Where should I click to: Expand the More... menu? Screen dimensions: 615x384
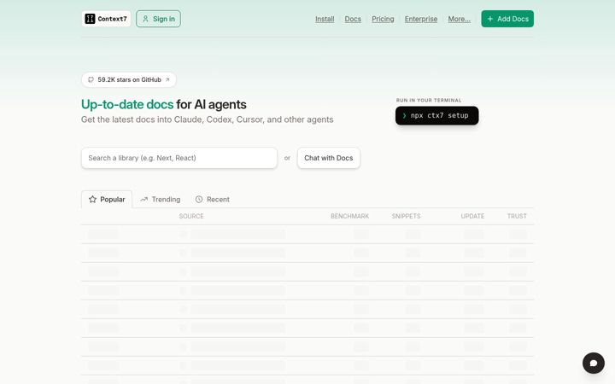click(460, 19)
